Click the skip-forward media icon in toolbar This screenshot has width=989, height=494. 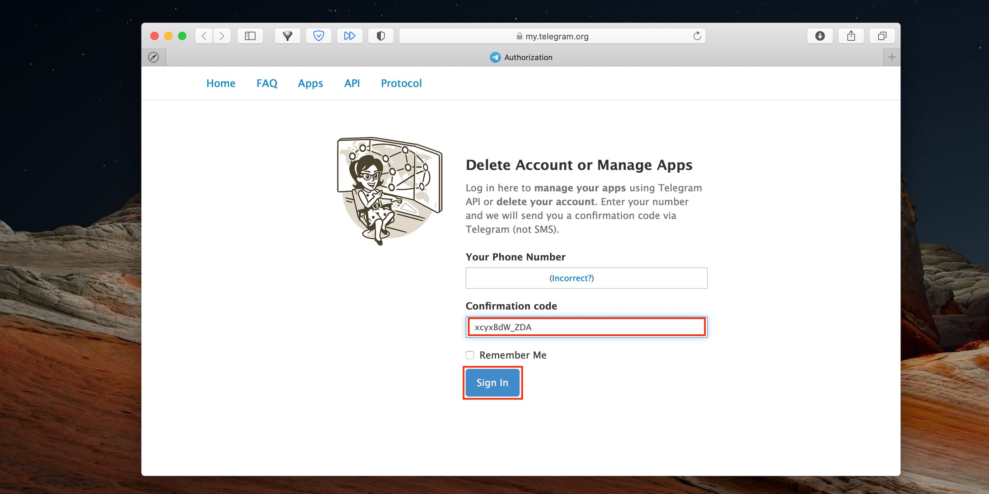(349, 36)
